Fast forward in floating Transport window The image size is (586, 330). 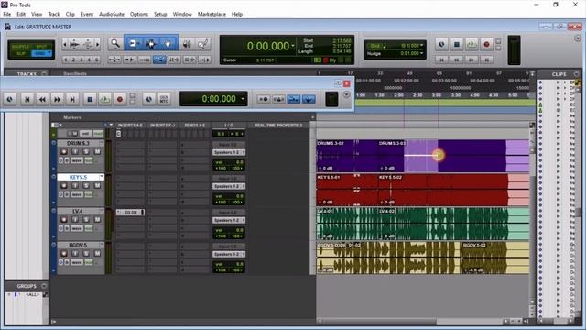coord(57,99)
